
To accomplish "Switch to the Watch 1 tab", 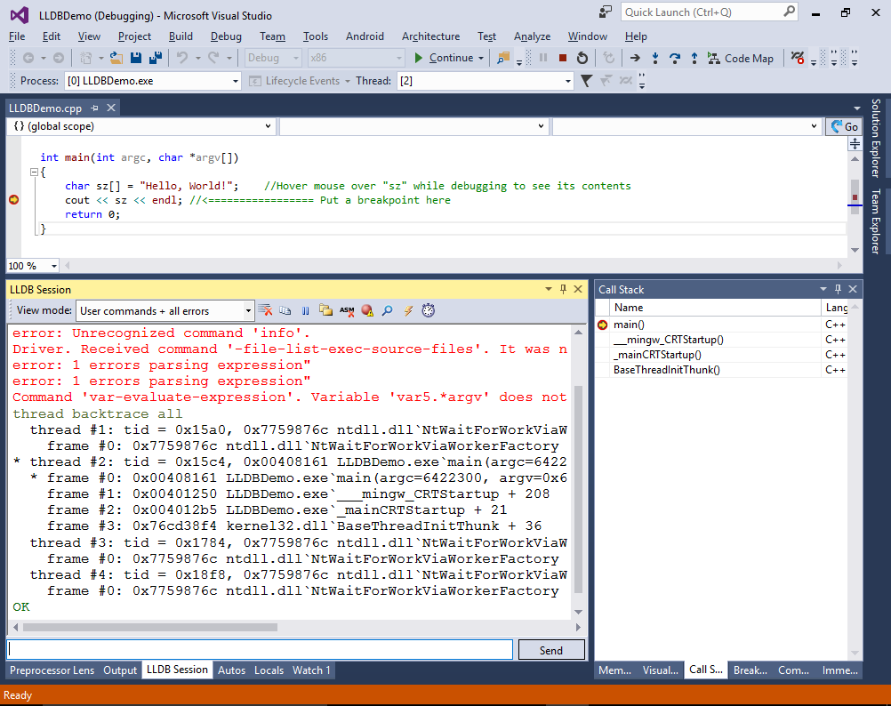I will 311,670.
